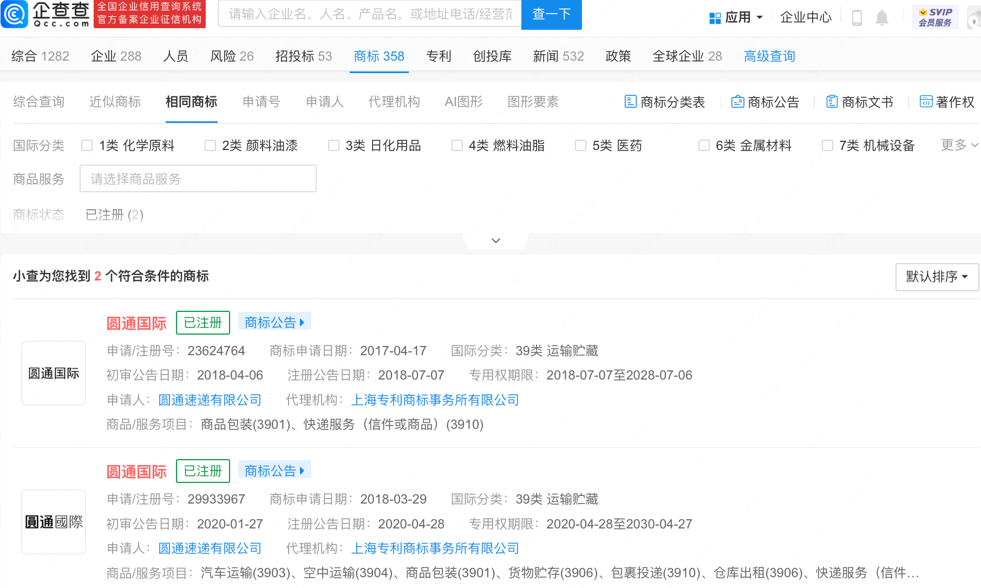Viewport: 981px width, 588px height.
Task: Select the 申请号 sub-tab
Action: 261,102
